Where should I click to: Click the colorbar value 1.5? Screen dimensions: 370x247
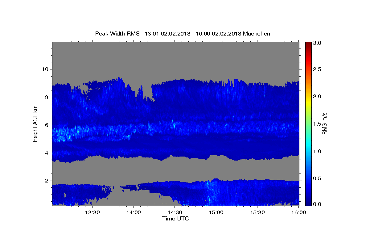pyautogui.click(x=317, y=124)
